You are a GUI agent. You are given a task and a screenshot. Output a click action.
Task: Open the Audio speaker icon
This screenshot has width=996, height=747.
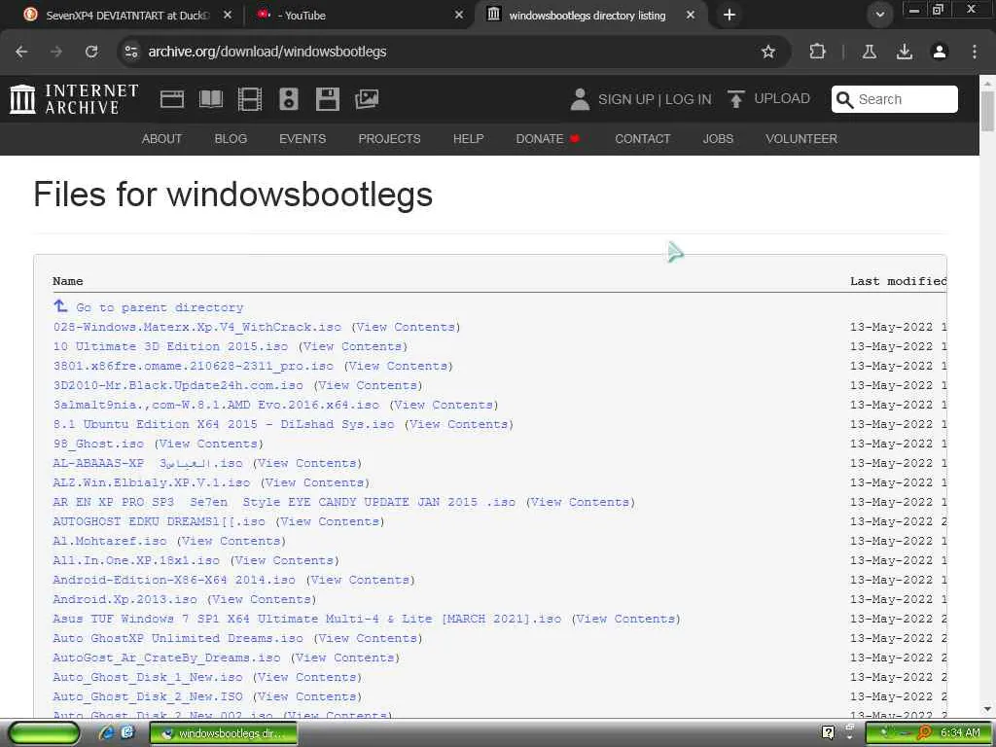288,99
